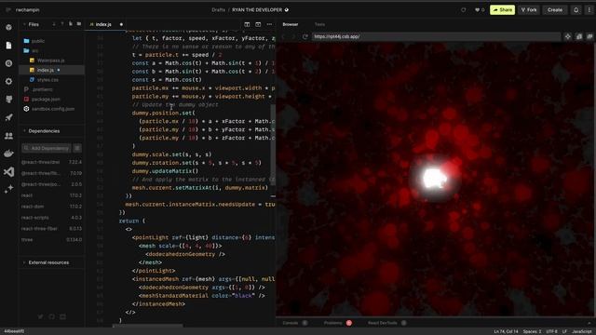Open the sparkle icon at sidebar bottom
Viewport: 596px width, 335px height.
coord(8,189)
